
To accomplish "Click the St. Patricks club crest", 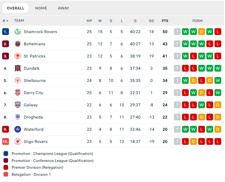I will (x=18, y=56).
